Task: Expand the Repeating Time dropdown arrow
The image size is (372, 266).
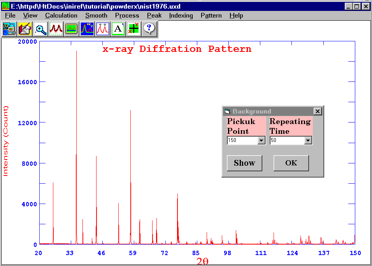Action: click(x=308, y=140)
